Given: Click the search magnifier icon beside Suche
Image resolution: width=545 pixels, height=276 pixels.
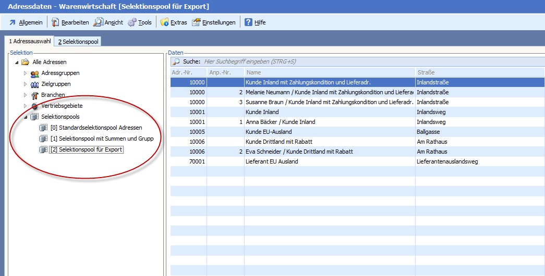Looking at the screenshot, I should coord(176,61).
